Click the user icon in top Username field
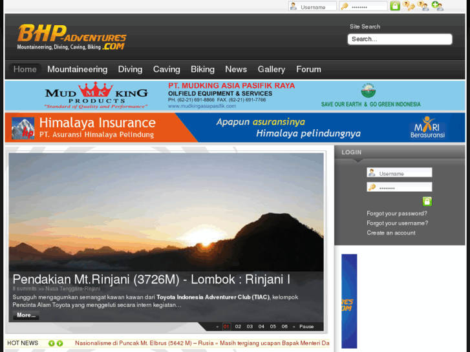Screen dimensions: 470x352 click(294, 6)
